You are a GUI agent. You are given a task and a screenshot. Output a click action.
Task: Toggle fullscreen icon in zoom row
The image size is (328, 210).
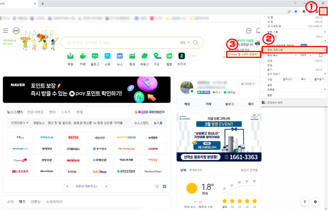coord(320,55)
